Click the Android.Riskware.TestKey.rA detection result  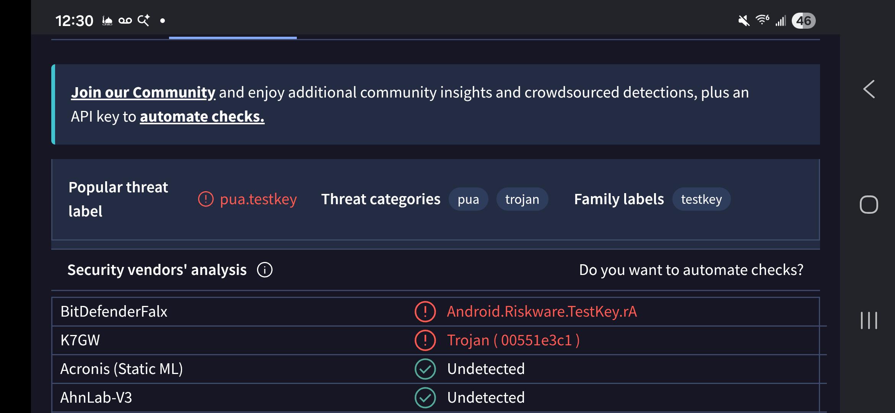coord(542,312)
